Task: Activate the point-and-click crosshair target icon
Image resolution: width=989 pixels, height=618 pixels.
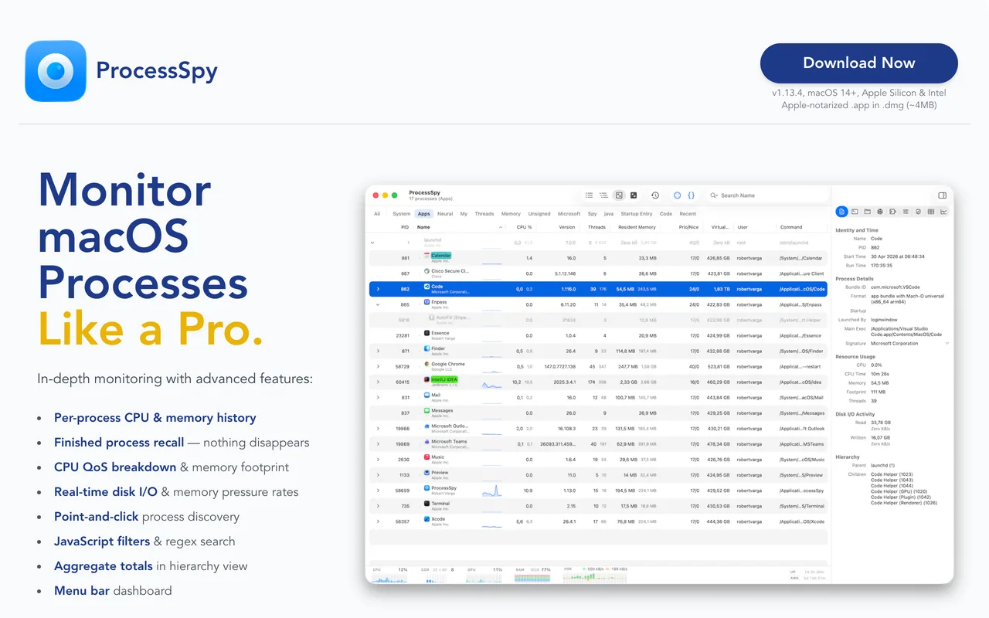Action: pos(678,195)
